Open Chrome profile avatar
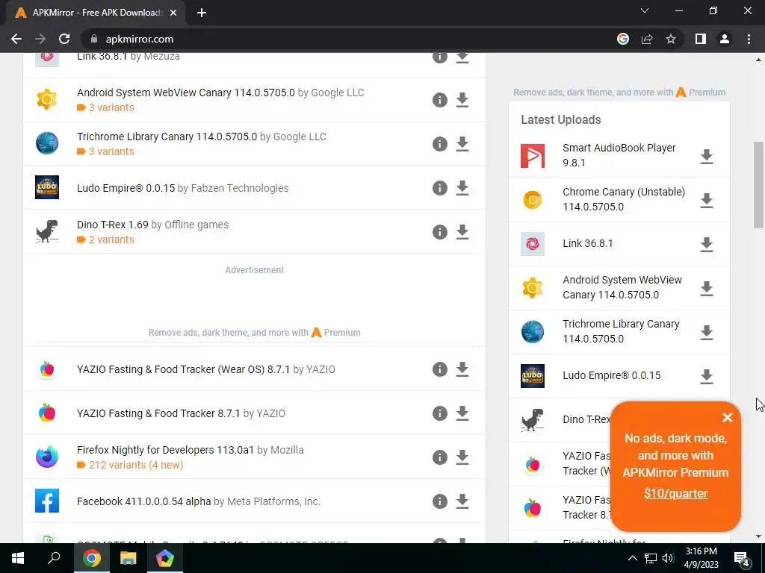Screen dimensions: 765x573 [x=725, y=39]
